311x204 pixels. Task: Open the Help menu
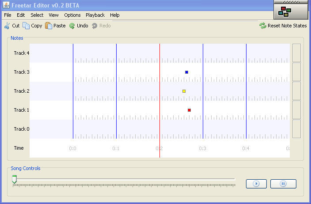pyautogui.click(x=115, y=15)
